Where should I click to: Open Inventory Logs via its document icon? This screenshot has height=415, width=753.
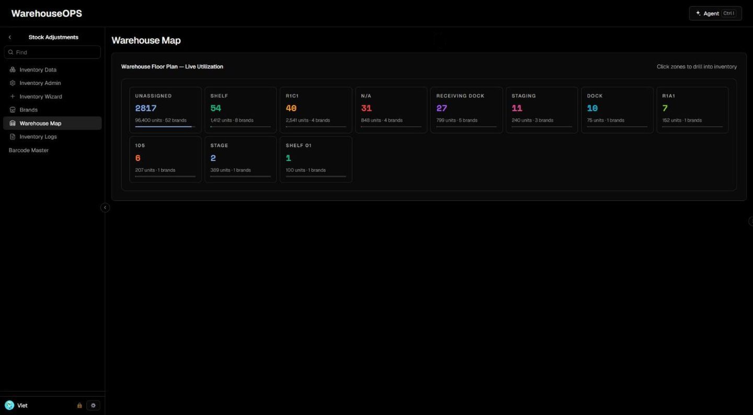tap(13, 137)
